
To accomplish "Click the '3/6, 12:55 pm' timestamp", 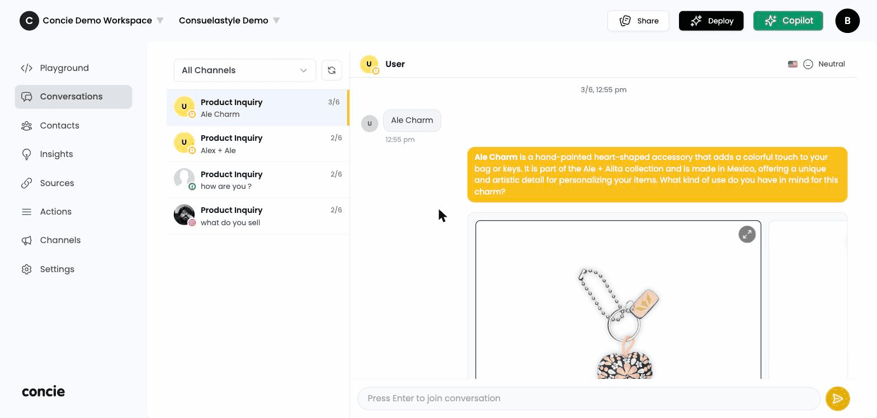I will [603, 89].
